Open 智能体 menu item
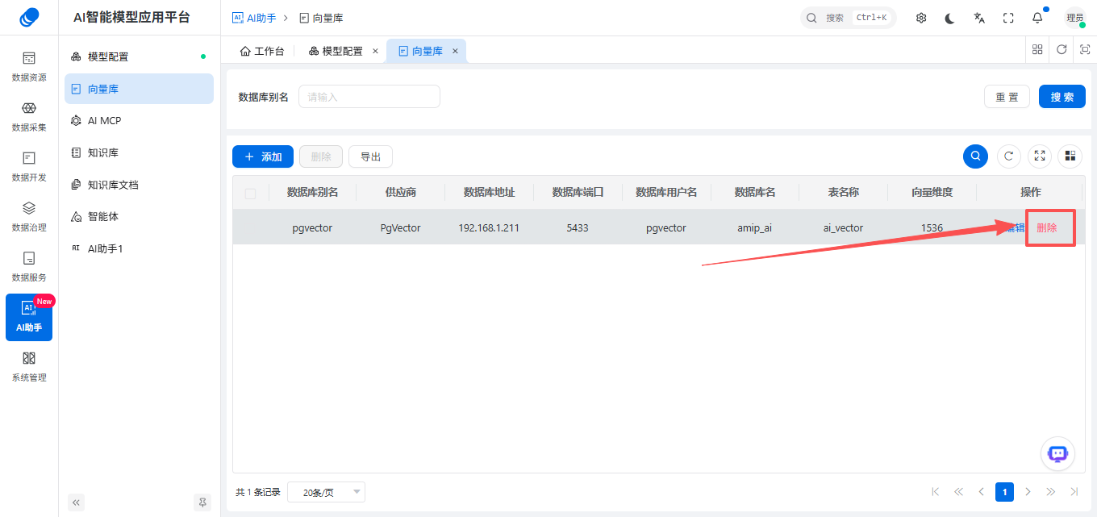This screenshot has width=1097, height=517. pos(139,216)
